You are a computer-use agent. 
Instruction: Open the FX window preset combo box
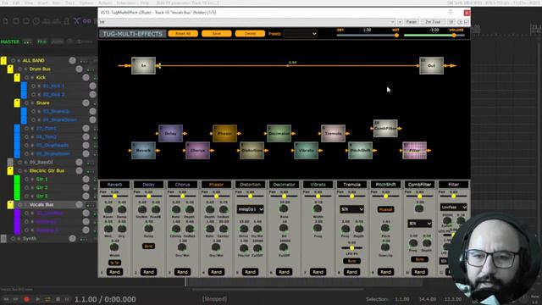pyautogui.click(x=247, y=22)
